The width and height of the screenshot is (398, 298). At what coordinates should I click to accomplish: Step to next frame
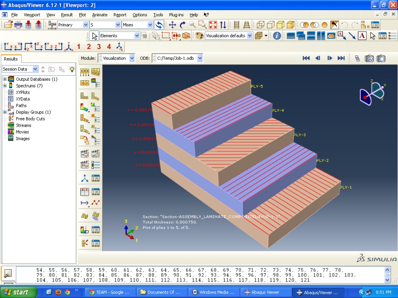pos(330,58)
